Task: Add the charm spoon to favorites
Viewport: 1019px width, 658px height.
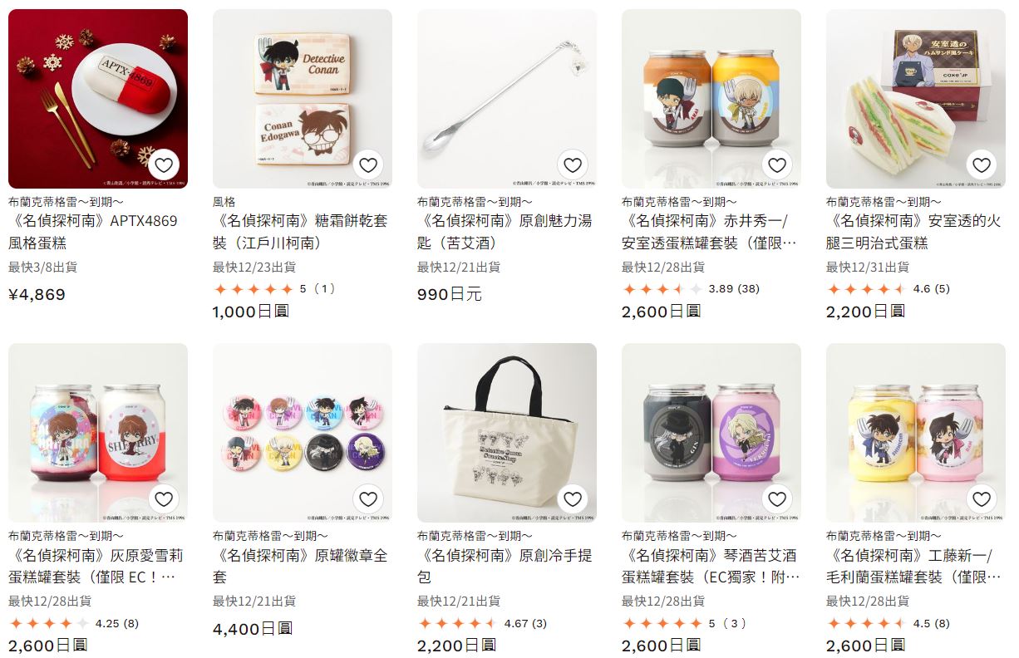Action: click(x=573, y=164)
